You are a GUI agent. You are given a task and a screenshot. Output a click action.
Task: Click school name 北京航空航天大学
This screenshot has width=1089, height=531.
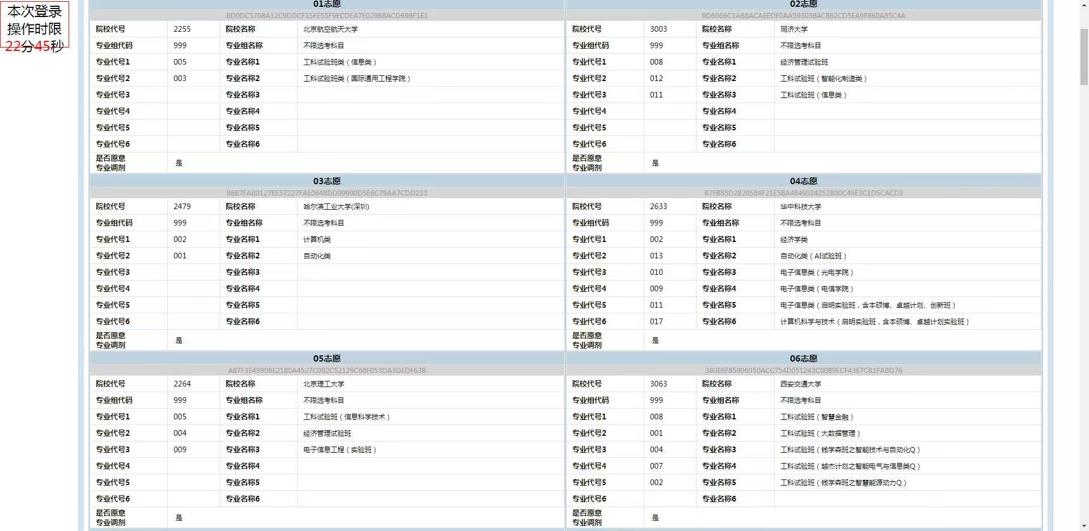pyautogui.click(x=331, y=29)
